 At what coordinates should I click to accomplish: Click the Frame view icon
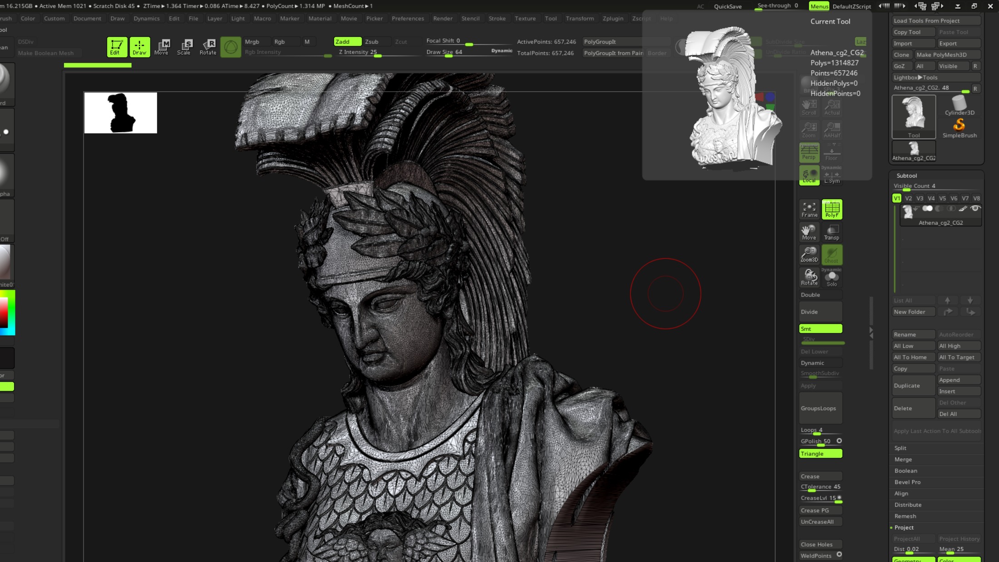tap(809, 209)
